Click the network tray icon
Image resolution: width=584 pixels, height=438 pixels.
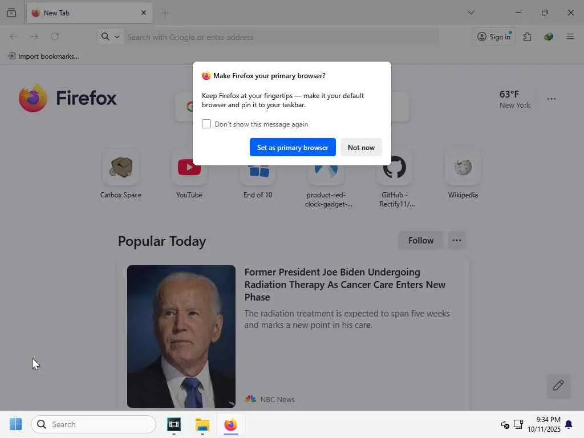[518, 424]
